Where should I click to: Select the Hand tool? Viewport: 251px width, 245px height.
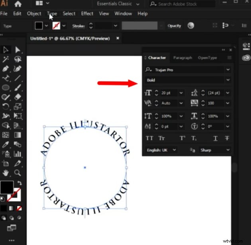6,173
